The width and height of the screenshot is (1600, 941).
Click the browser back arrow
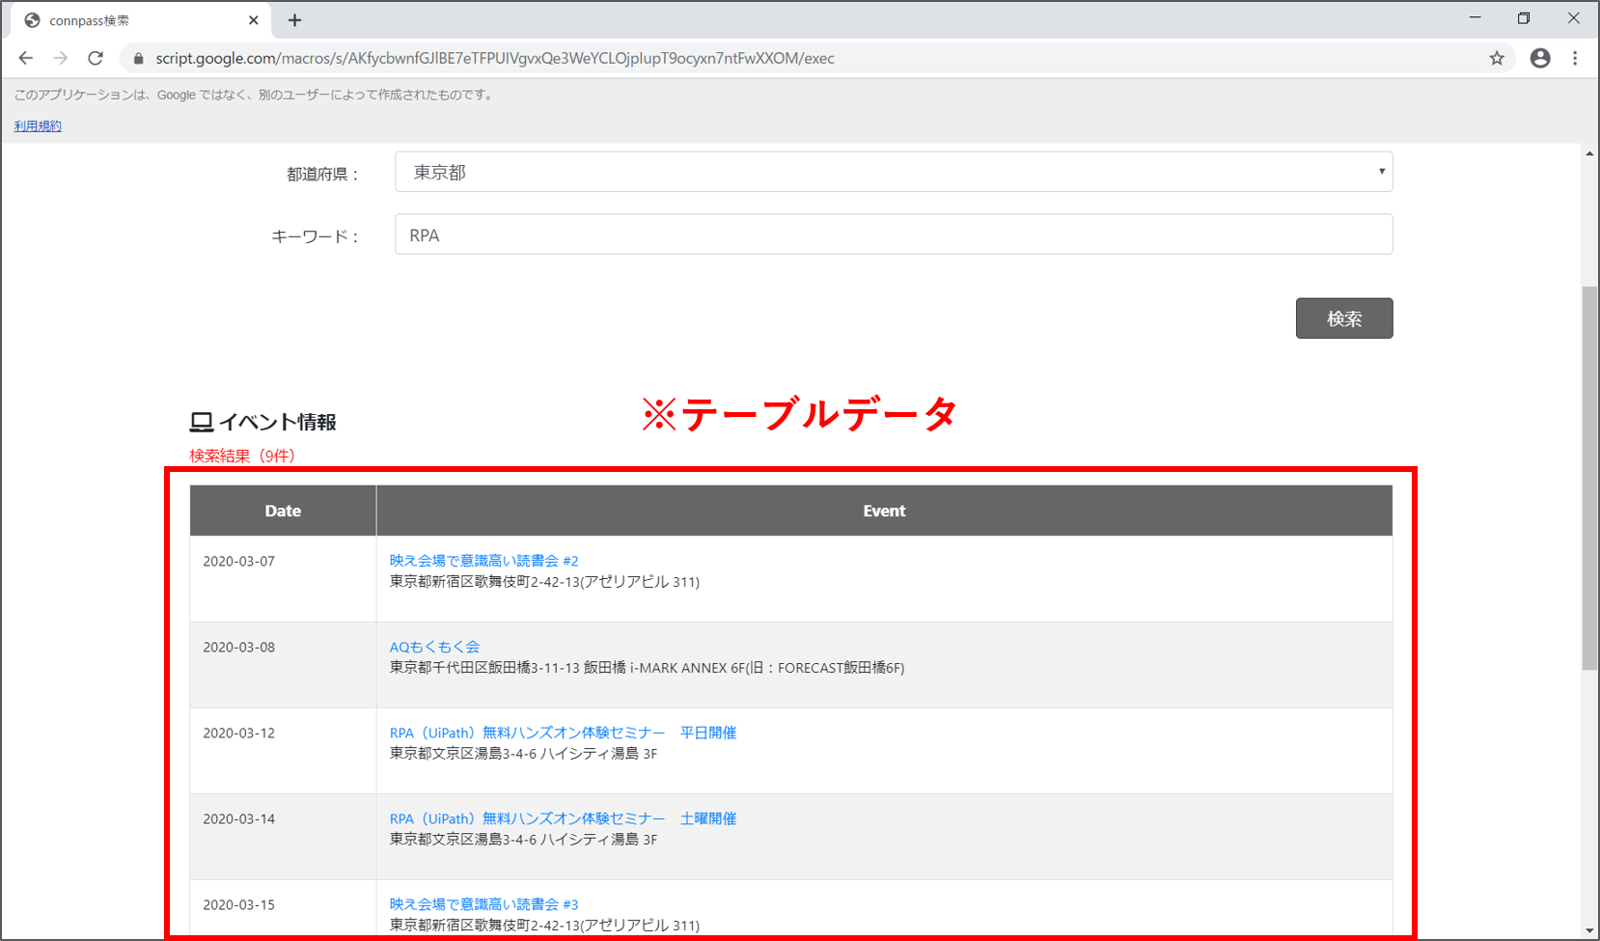coord(26,58)
